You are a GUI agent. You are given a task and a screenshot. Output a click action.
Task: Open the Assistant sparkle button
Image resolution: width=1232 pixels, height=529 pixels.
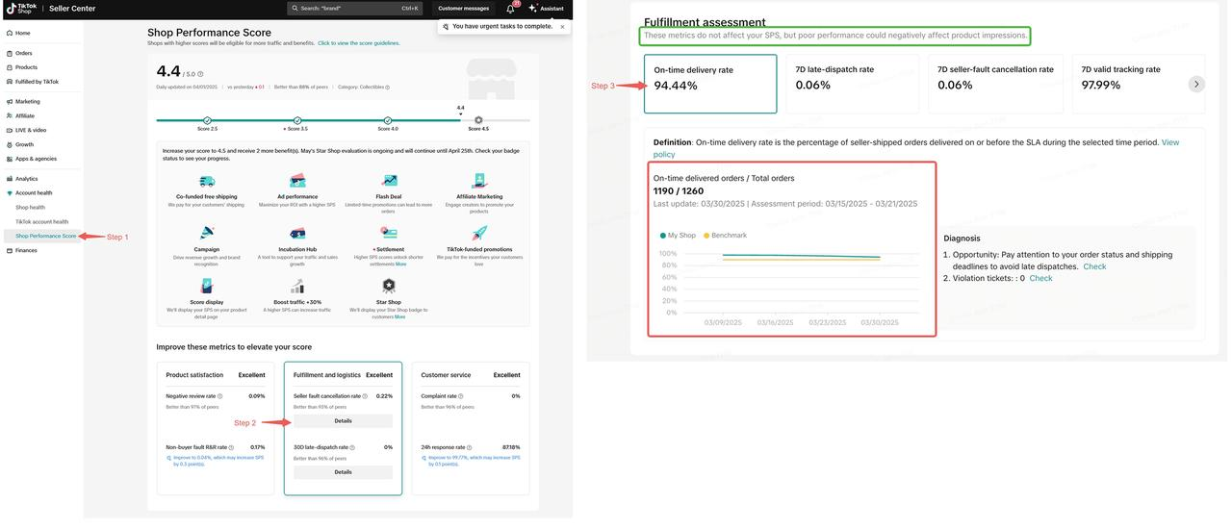coord(545,9)
